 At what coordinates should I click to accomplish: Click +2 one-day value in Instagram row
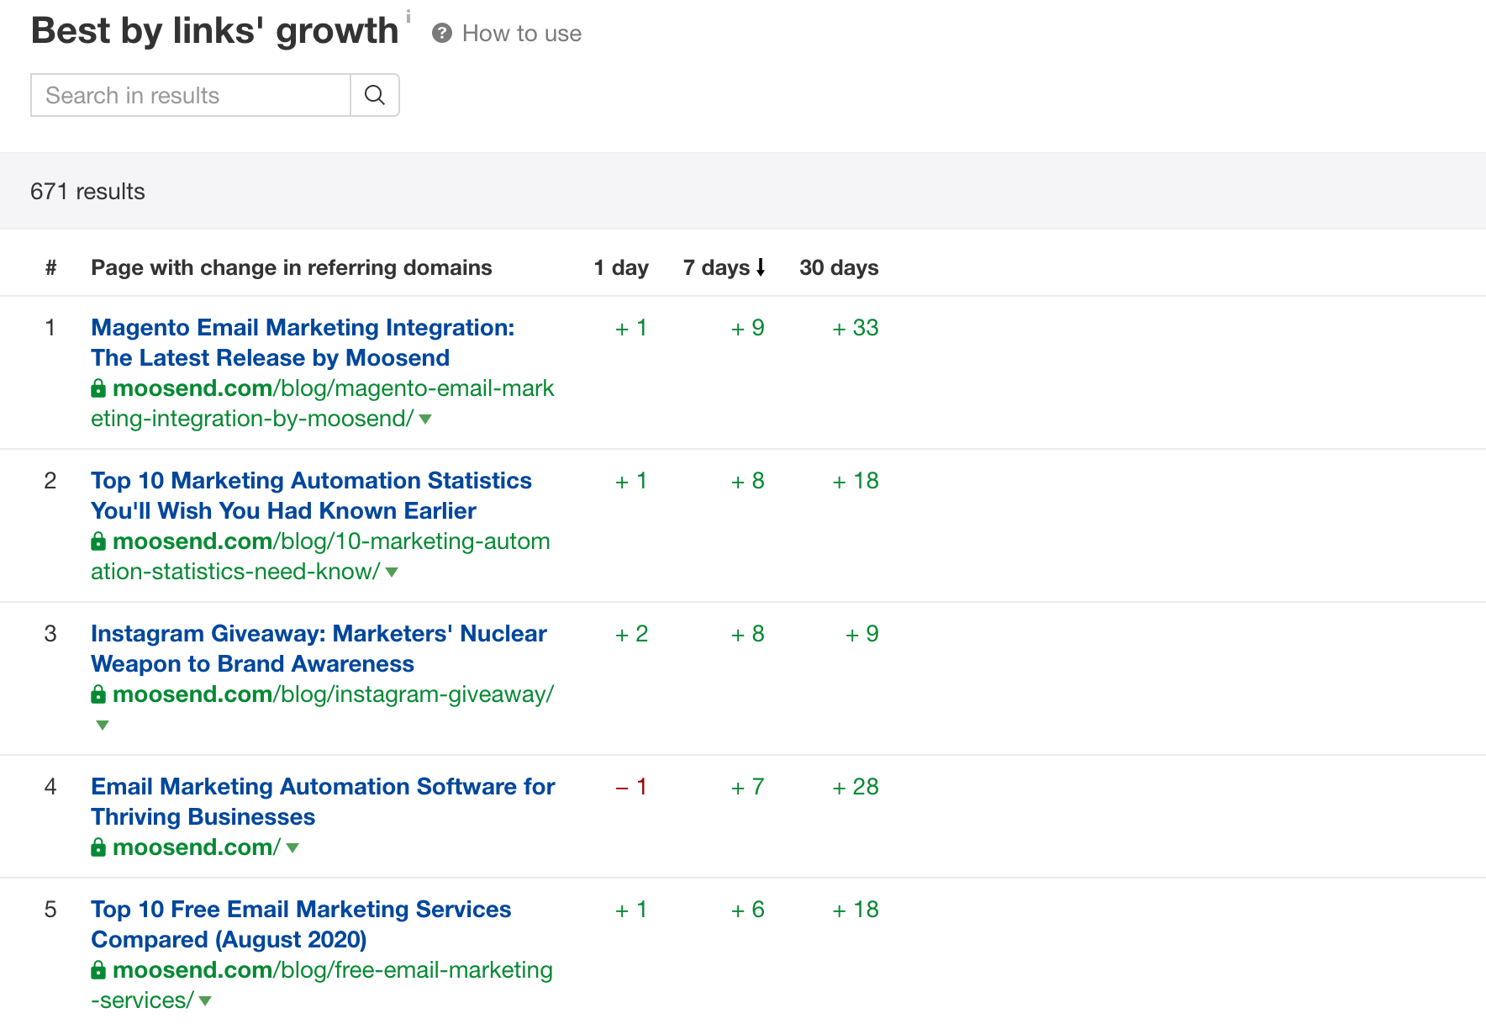point(631,633)
